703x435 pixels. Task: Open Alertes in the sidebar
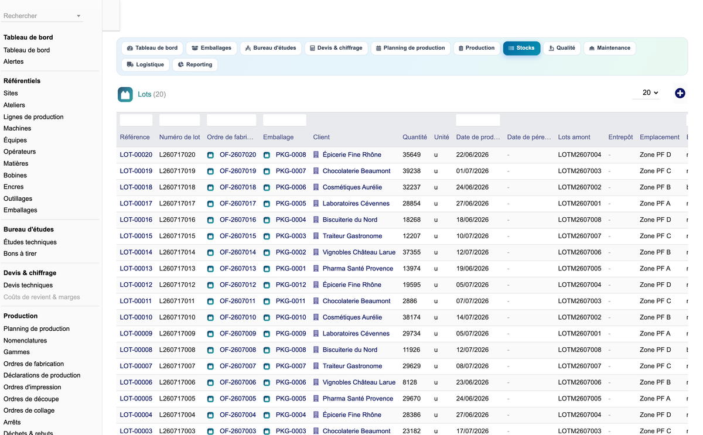point(13,61)
